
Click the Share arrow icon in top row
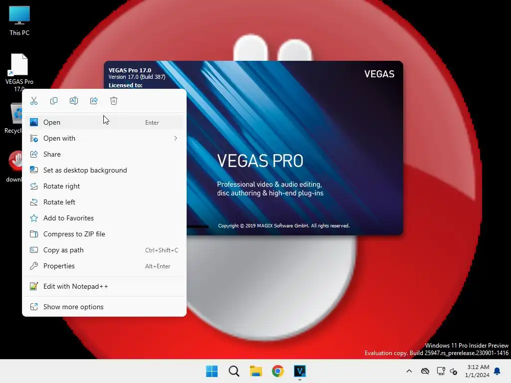pyautogui.click(x=94, y=101)
